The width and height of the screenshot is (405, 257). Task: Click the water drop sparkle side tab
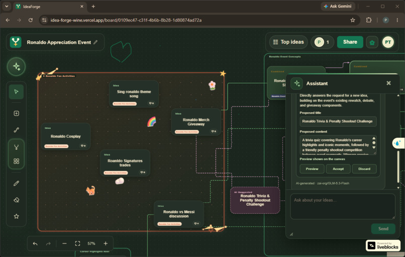pyautogui.click(x=398, y=143)
